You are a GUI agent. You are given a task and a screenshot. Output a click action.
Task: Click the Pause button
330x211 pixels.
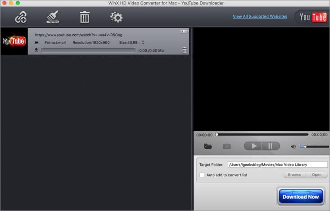[x=271, y=146]
